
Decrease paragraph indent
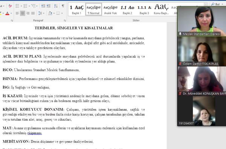(43, 6)
